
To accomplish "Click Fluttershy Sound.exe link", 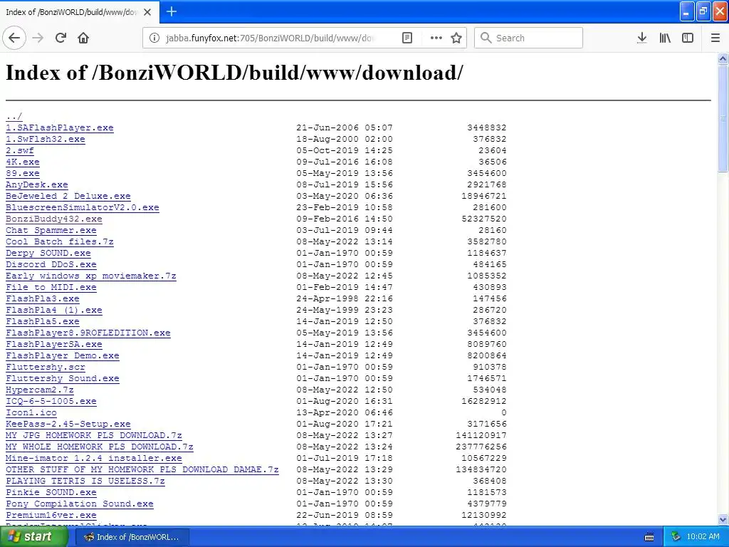I will (63, 378).
